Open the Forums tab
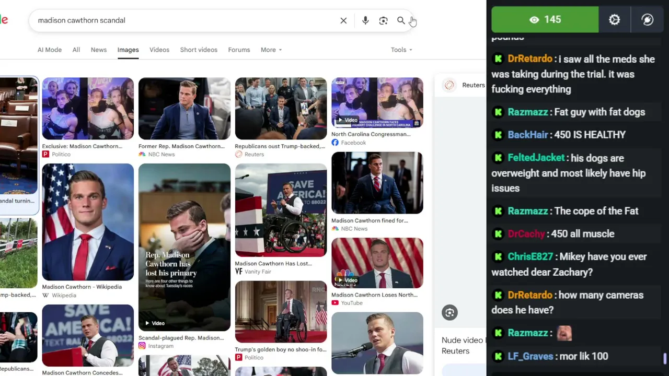The image size is (669, 376). [239, 50]
